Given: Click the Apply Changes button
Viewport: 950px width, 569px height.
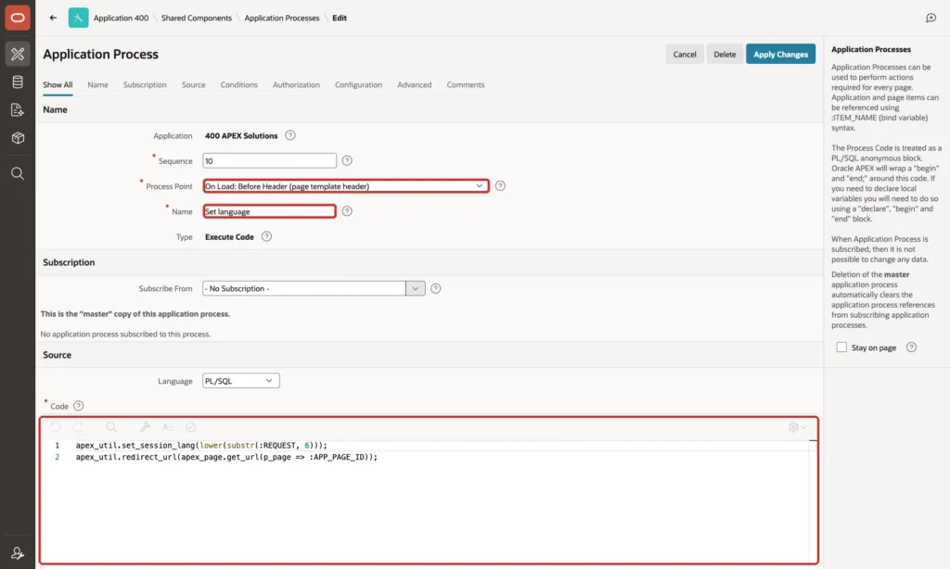Looking at the screenshot, I should 780,54.
